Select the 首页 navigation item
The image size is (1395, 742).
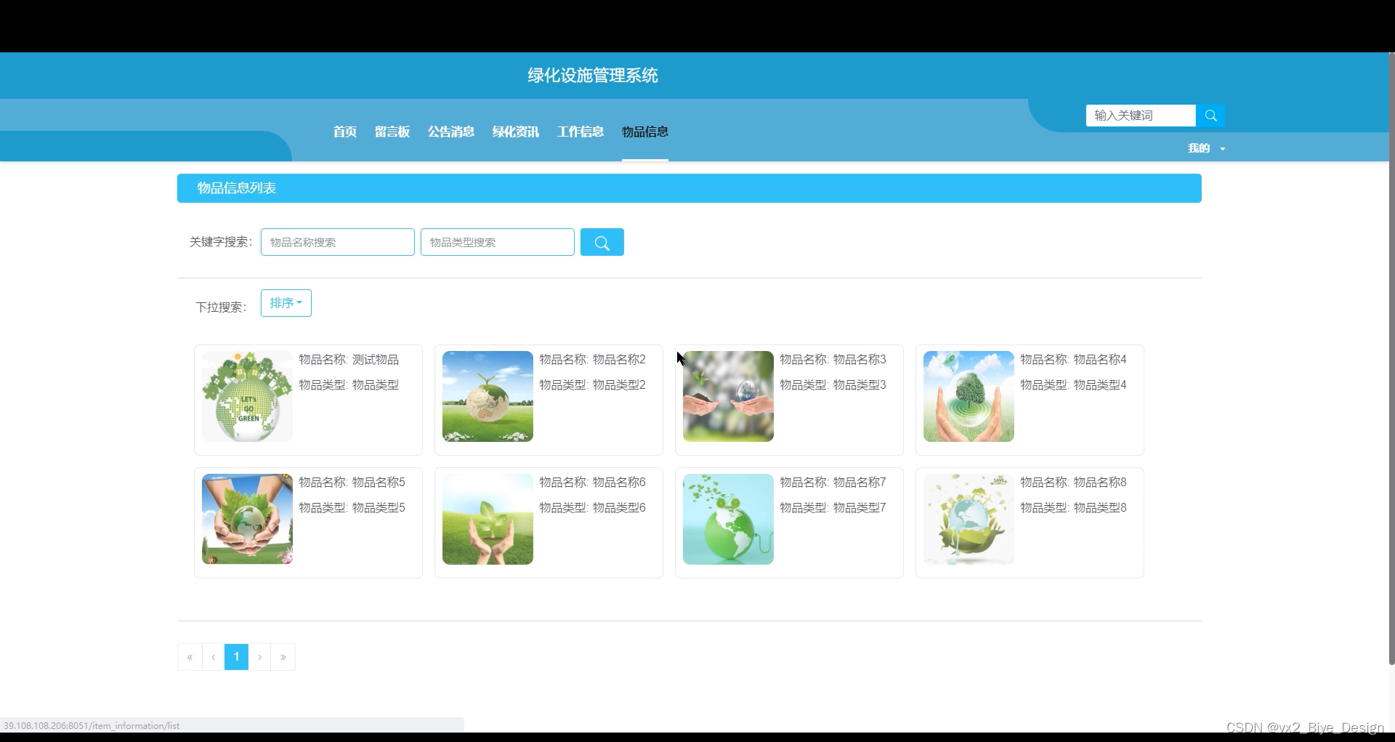click(344, 132)
